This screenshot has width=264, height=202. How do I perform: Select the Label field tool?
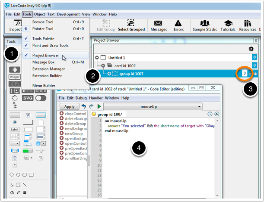(15, 130)
